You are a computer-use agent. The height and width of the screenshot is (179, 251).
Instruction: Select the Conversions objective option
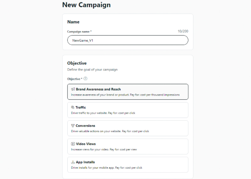point(128,128)
